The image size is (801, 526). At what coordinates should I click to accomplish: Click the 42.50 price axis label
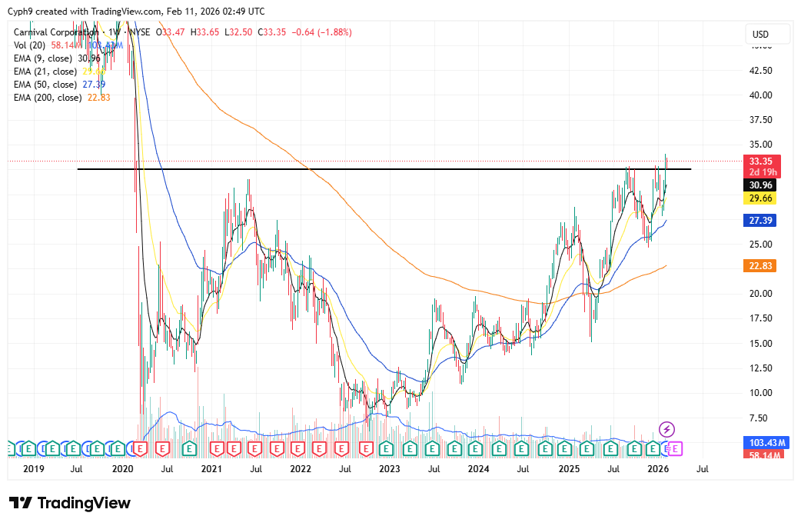pos(761,71)
